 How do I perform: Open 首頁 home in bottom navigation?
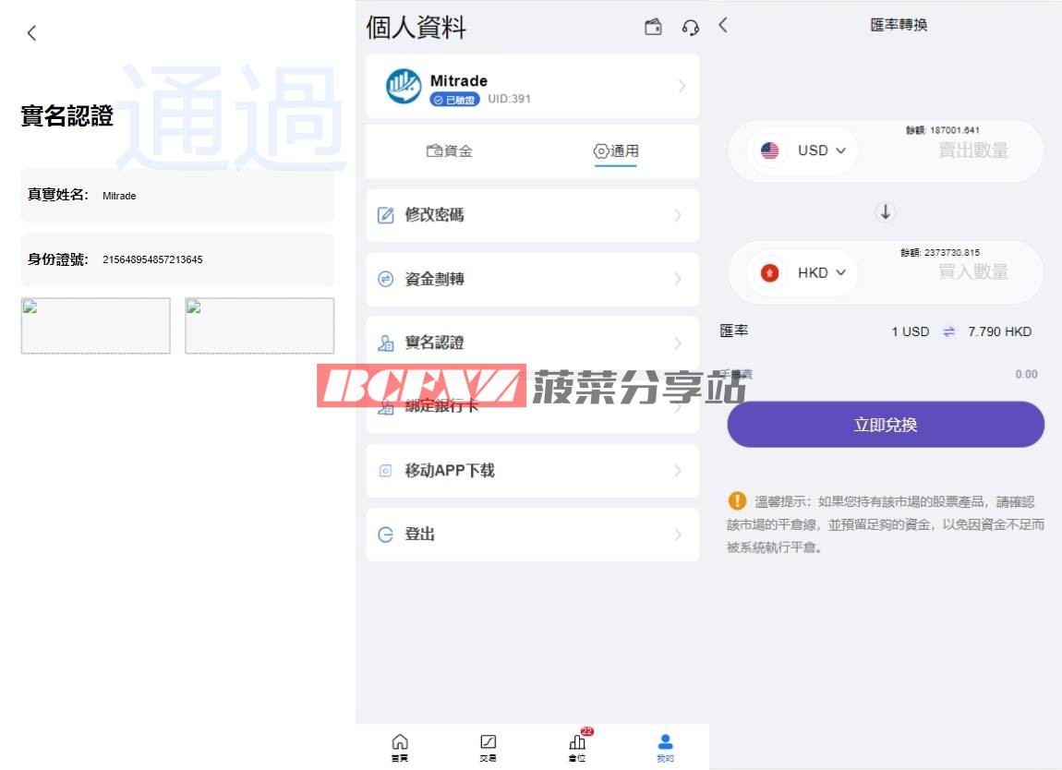pyautogui.click(x=400, y=746)
